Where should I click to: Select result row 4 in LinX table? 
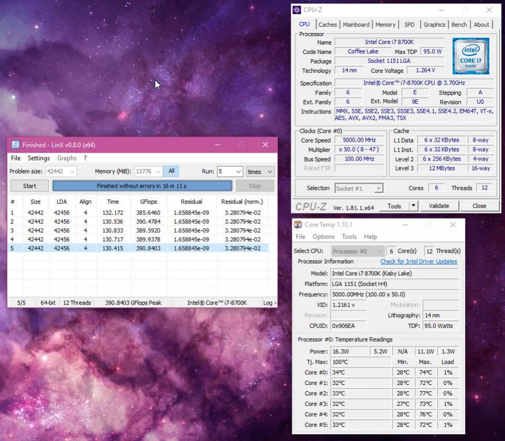pos(138,239)
